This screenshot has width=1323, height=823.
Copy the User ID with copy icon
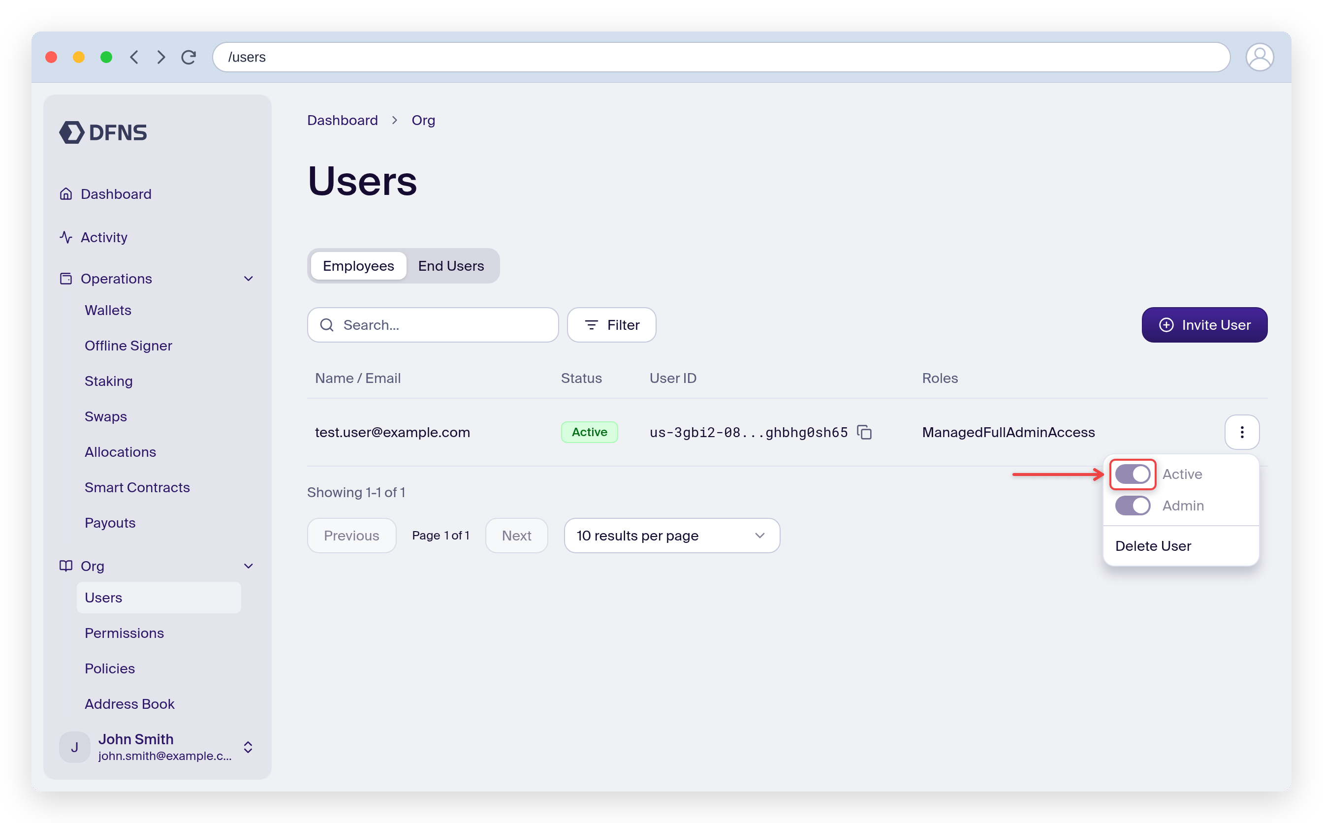(x=865, y=432)
